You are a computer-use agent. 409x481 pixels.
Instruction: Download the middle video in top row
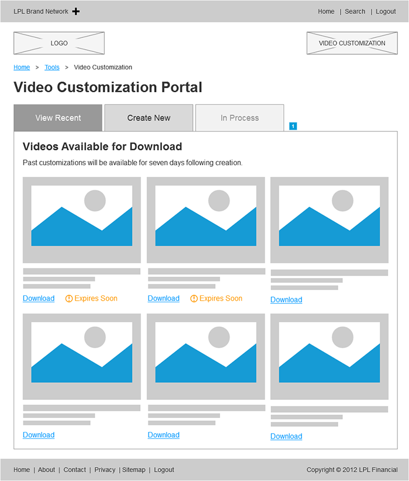pos(164,298)
